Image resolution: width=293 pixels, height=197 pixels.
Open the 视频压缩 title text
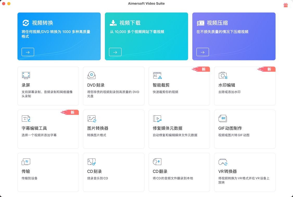pos(217,23)
